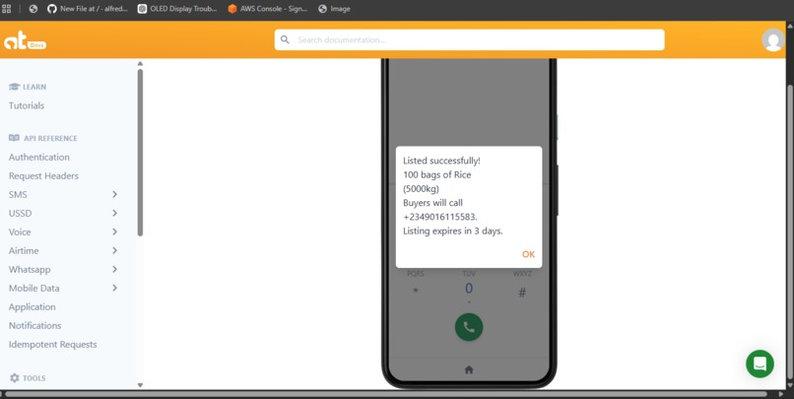This screenshot has height=399, width=794.
Task: Click the globe bookmark icon
Action: click(x=33, y=9)
